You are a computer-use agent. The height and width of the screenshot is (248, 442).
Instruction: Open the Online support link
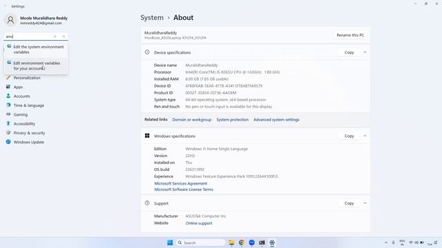click(199, 223)
